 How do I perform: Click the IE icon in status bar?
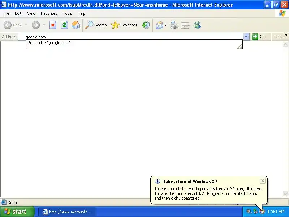coord(4,203)
